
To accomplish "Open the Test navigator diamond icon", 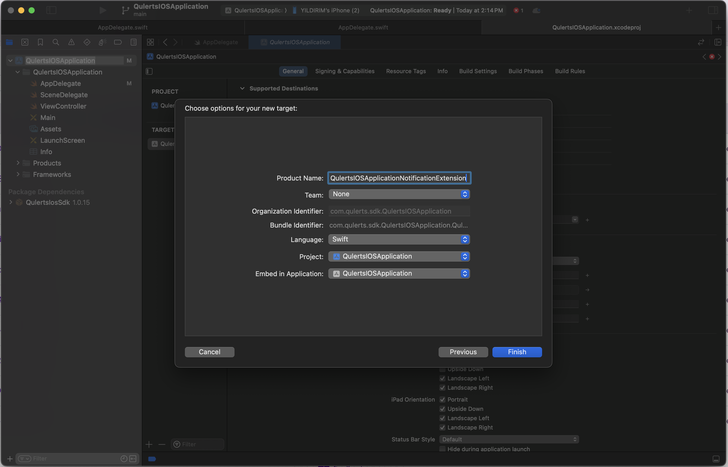I will tap(87, 42).
